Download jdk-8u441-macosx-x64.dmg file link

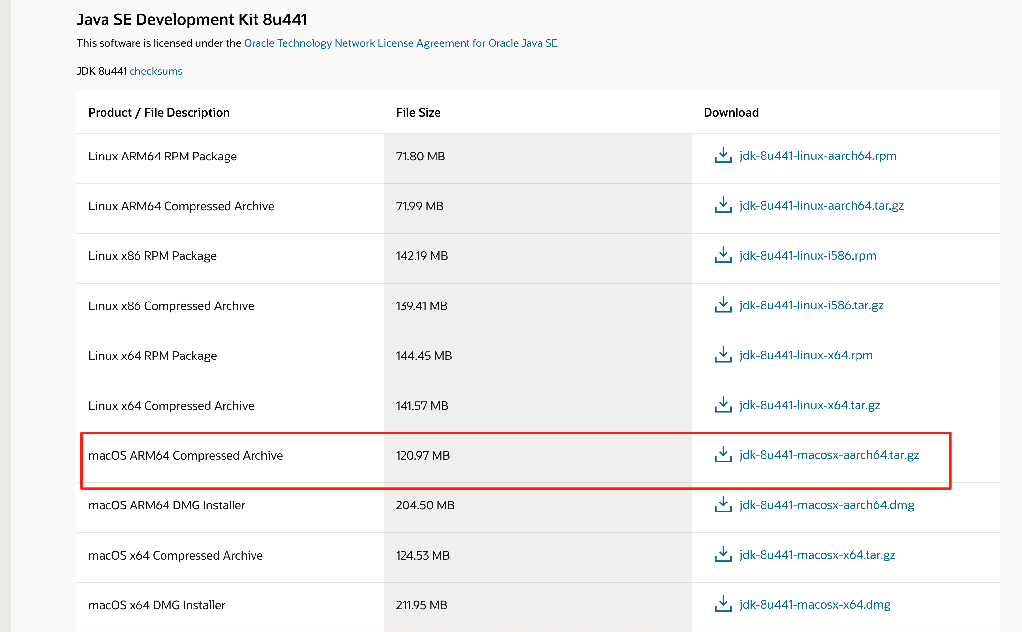tap(815, 604)
